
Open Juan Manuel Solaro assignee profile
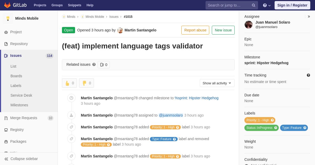(273, 22)
